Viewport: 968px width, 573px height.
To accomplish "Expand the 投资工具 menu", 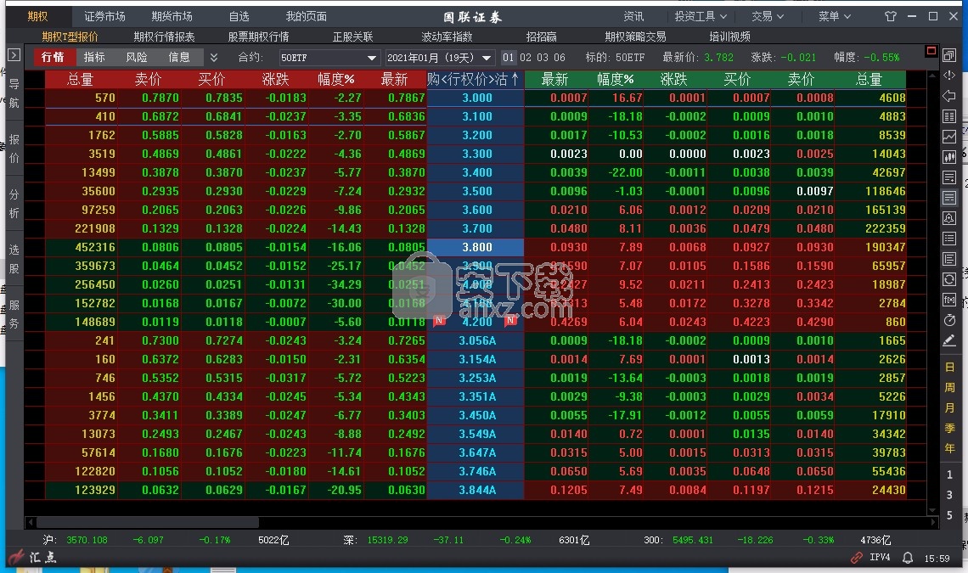I will point(701,16).
